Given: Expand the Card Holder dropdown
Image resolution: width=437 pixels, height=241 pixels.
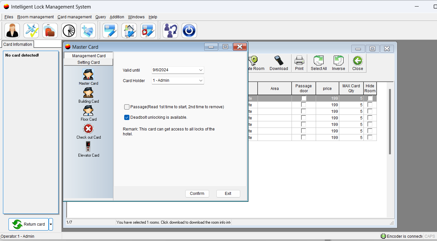Looking at the screenshot, I should (201, 80).
